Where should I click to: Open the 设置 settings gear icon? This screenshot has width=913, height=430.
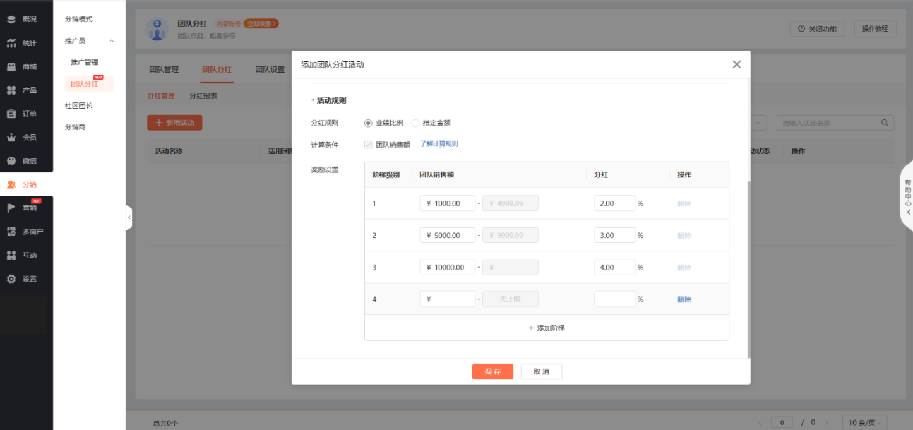pos(11,278)
